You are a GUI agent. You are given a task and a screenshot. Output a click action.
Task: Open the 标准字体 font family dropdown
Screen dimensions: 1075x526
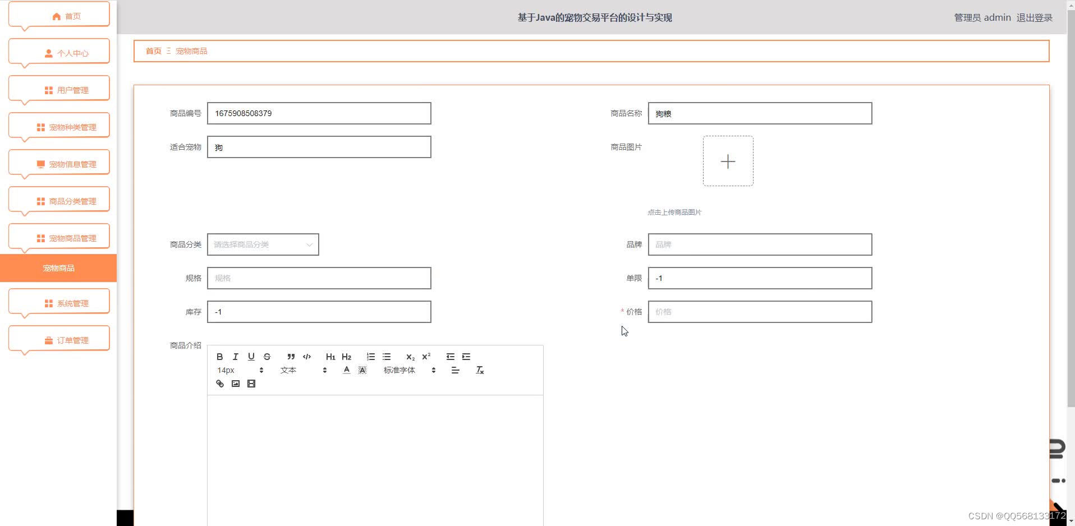pos(410,370)
